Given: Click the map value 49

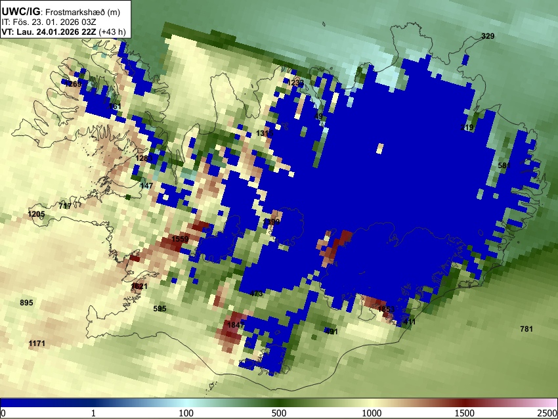Looking at the screenshot, I should 318,116.
